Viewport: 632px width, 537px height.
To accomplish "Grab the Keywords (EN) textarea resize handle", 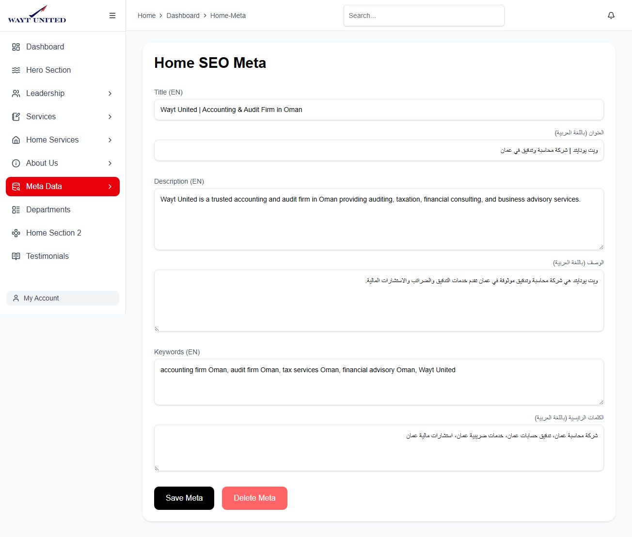I will 601,402.
